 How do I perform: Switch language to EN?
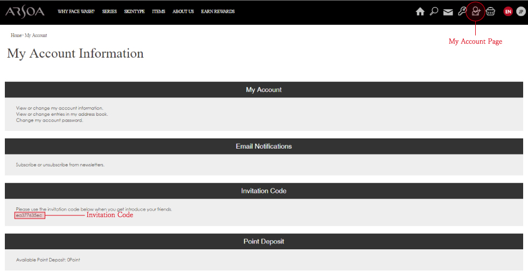point(508,11)
